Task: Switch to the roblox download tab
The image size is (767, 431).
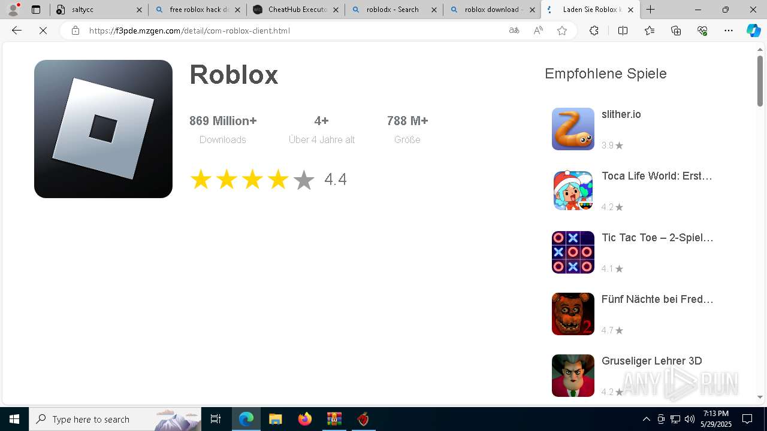Action: pyautogui.click(x=492, y=10)
